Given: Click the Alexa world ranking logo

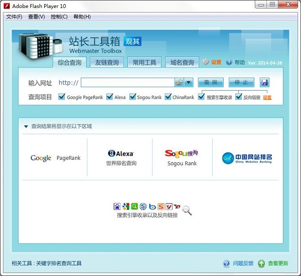Looking at the screenshot, I should (x=121, y=153).
